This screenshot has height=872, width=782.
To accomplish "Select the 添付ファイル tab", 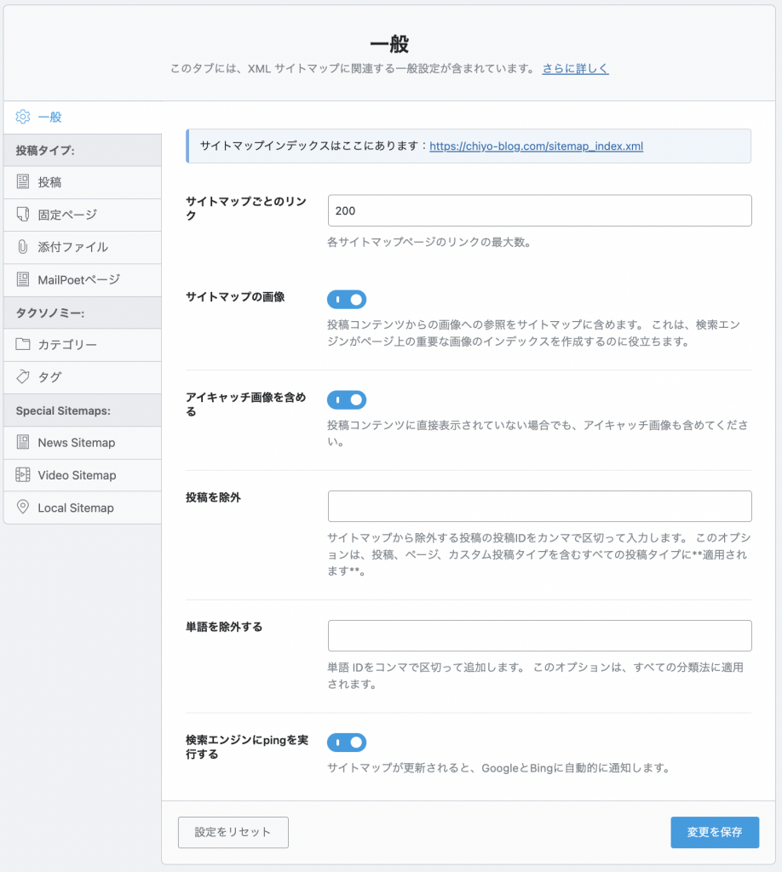I will pyautogui.click(x=83, y=247).
